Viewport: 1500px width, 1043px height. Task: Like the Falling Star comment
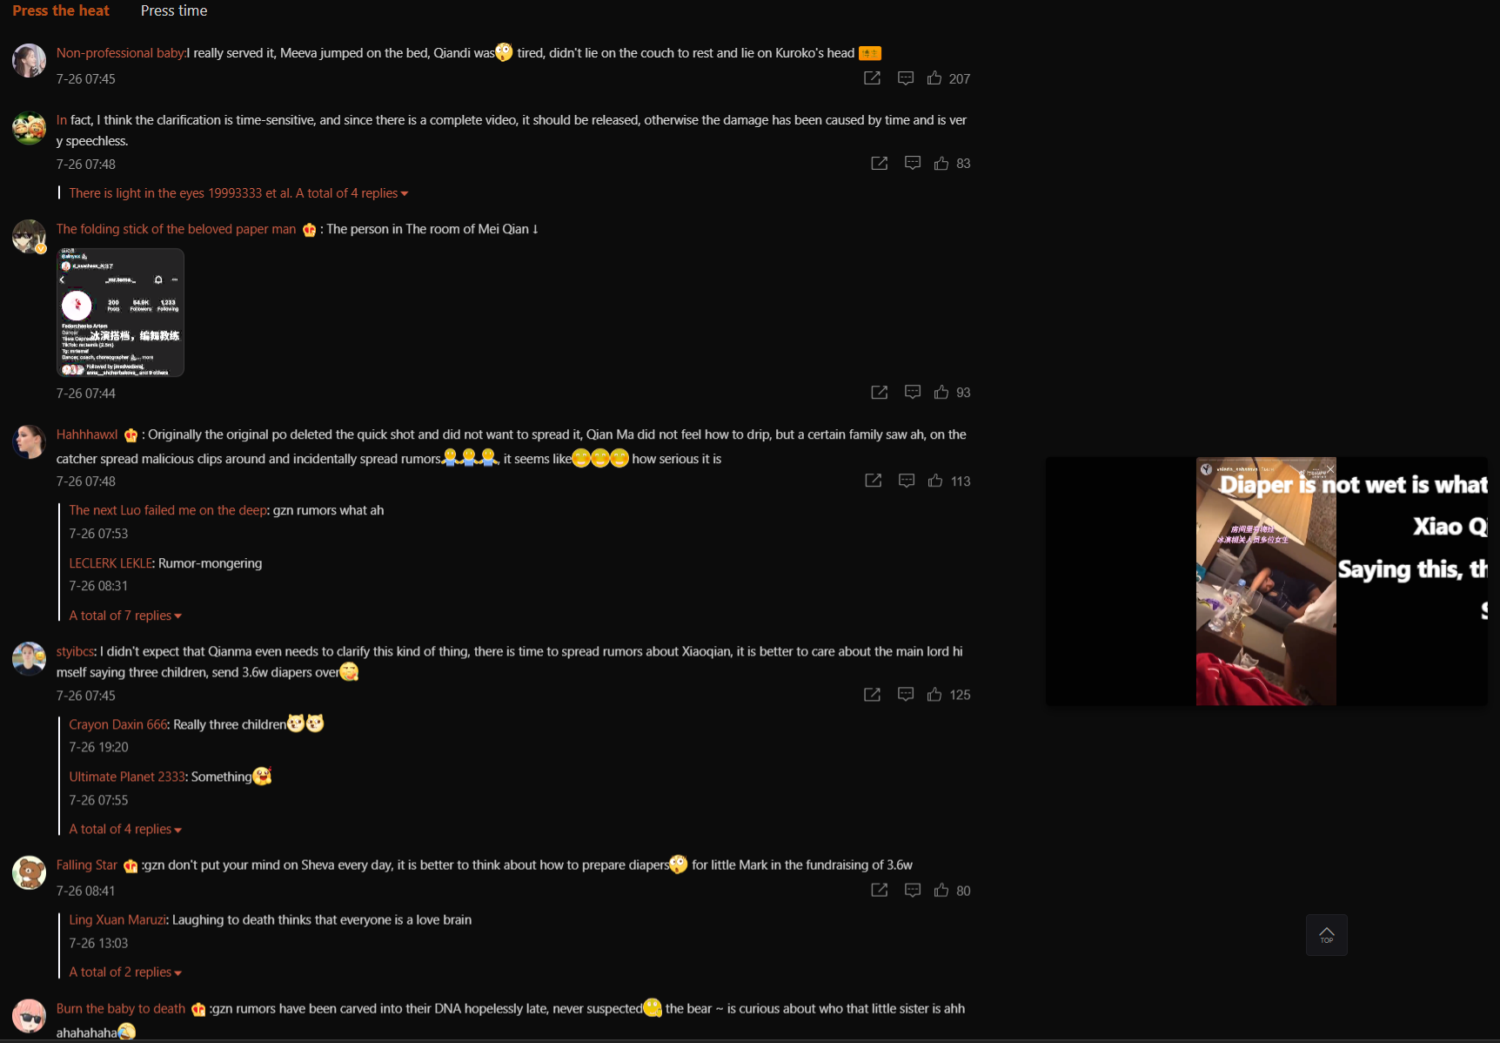coord(941,890)
